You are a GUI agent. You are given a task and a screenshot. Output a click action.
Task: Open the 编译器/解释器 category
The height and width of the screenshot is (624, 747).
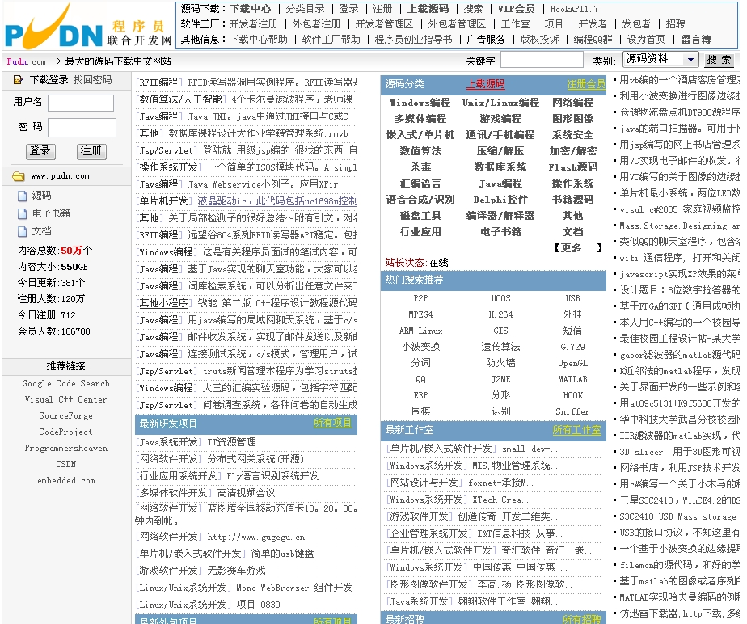(x=500, y=216)
